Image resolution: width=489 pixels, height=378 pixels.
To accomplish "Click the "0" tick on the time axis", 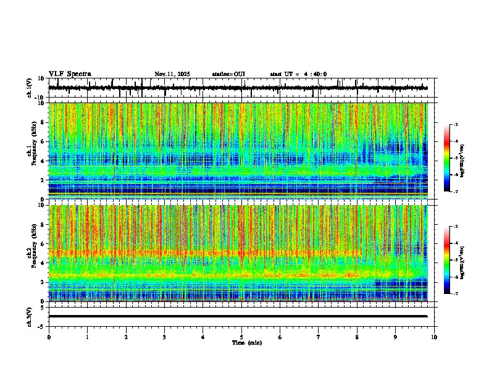I will [49, 337].
